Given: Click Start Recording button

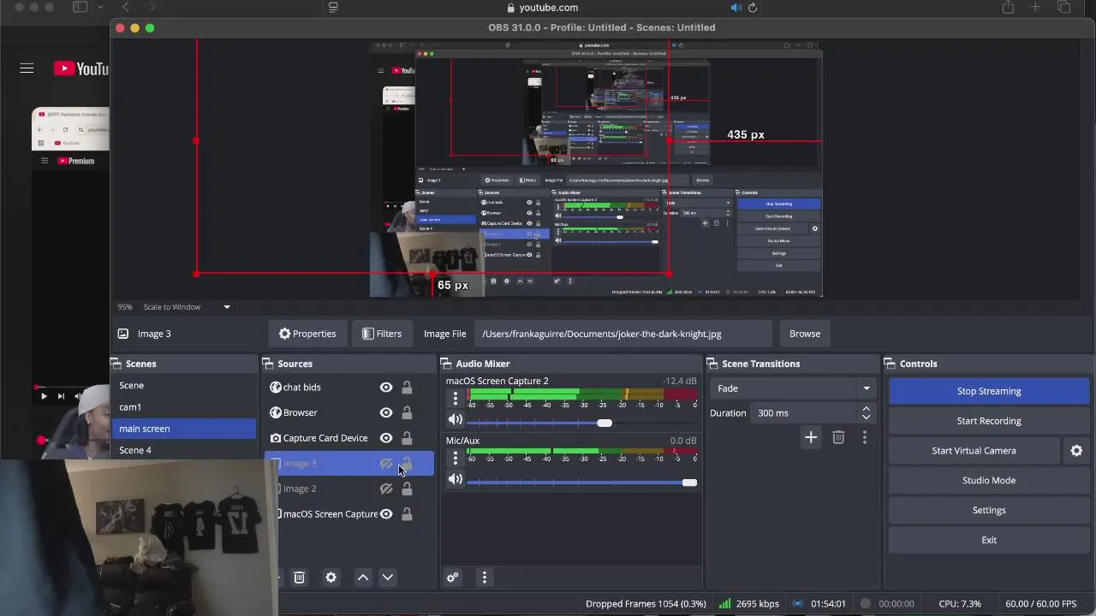Looking at the screenshot, I should (989, 421).
